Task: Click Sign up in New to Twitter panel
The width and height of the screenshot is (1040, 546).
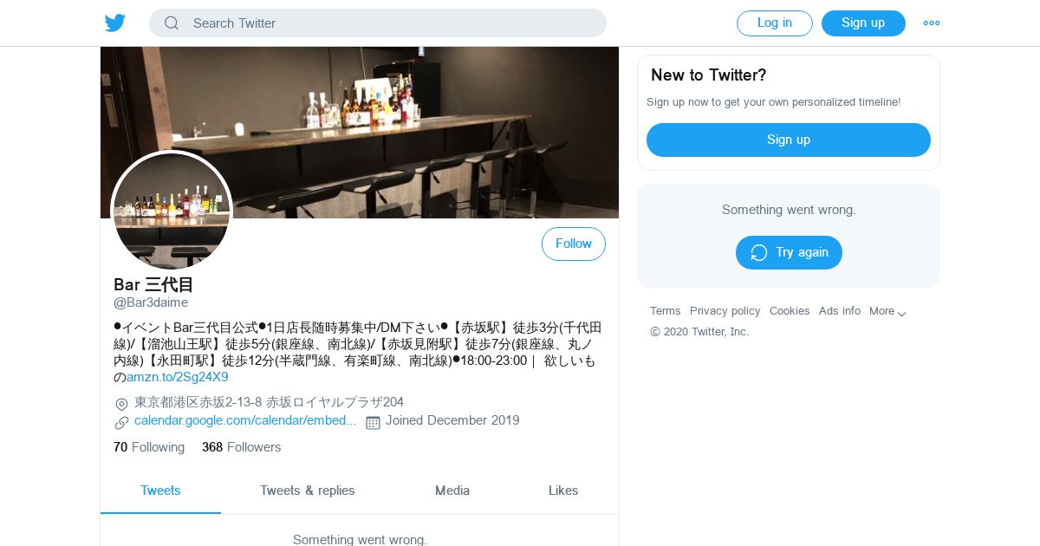Action: coord(789,140)
